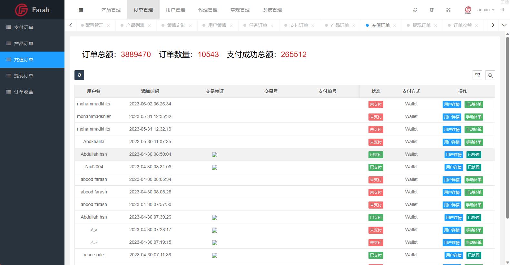Open 用户详情 for Zaid2004
510x265 pixels.
pos(454,167)
